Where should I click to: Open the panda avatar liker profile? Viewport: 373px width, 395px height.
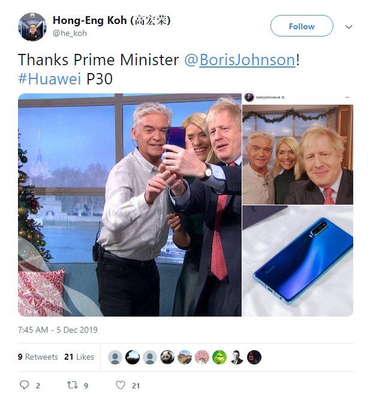167,357
